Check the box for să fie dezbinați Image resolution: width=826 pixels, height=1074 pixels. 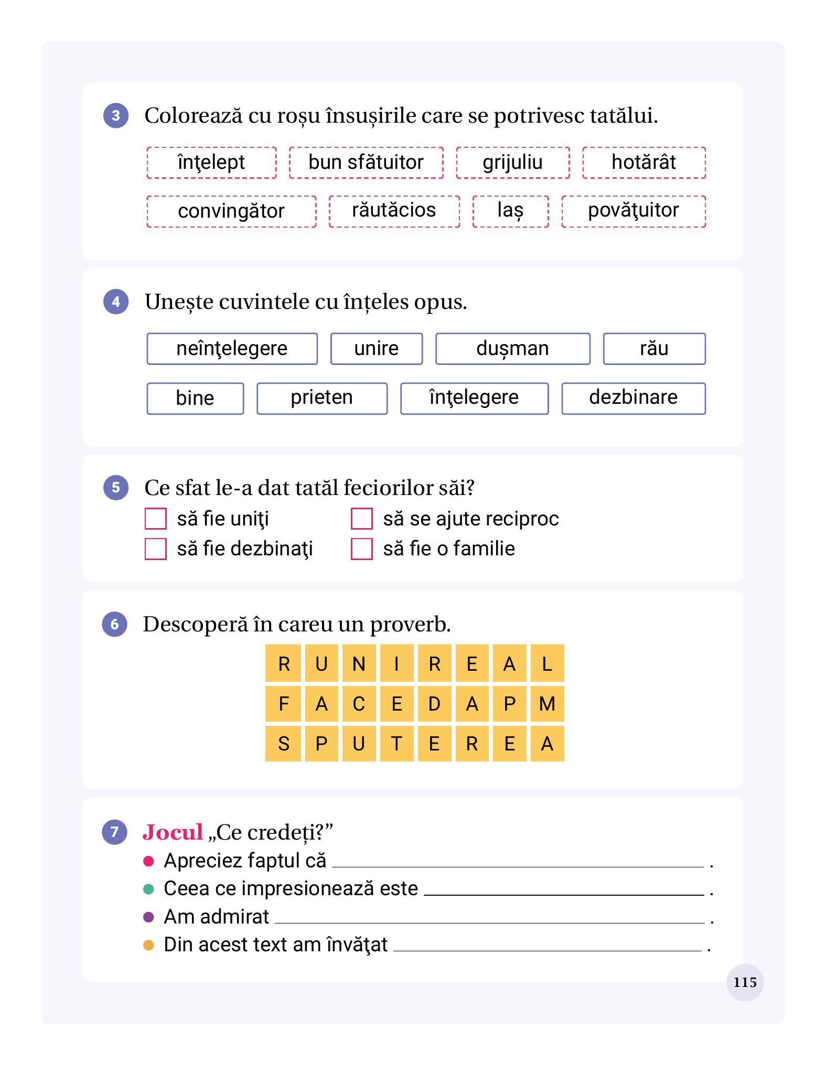point(156,549)
